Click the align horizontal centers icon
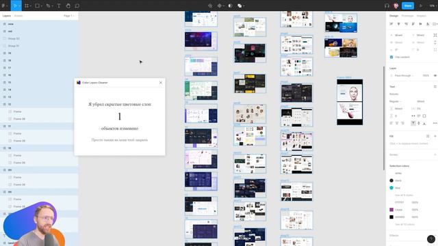 pos(398,24)
